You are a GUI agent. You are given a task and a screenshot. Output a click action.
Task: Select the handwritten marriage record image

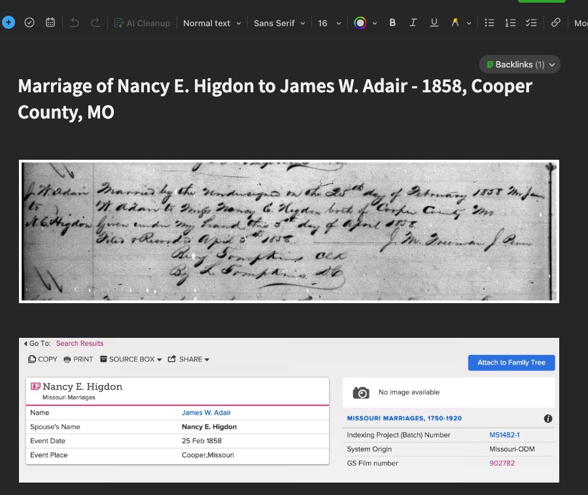coord(288,232)
